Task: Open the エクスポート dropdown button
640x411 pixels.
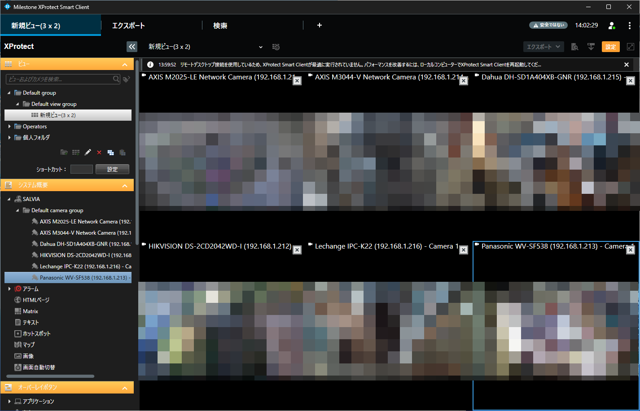Action: pos(544,47)
